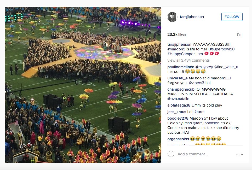The width and height of the screenshot is (252, 170).
Task: Go to alofataaga38's profile
Action: point(179,105)
